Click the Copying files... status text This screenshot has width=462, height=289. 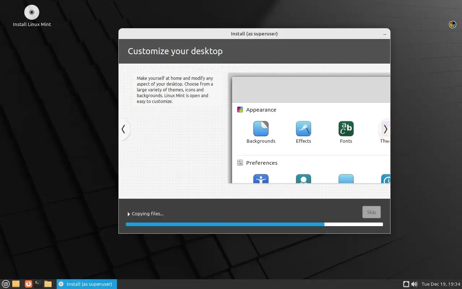coord(148,213)
